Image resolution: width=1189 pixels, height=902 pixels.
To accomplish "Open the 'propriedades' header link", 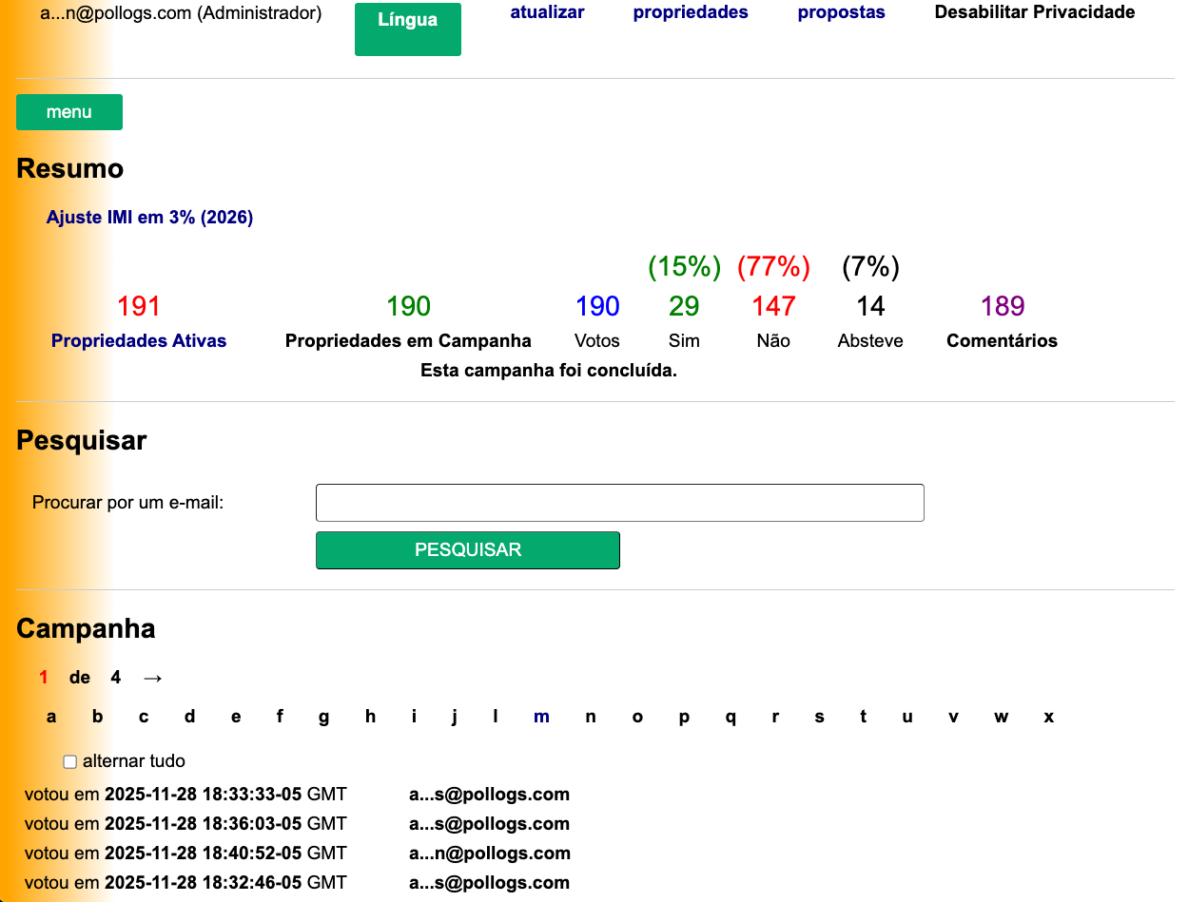I will tap(691, 12).
